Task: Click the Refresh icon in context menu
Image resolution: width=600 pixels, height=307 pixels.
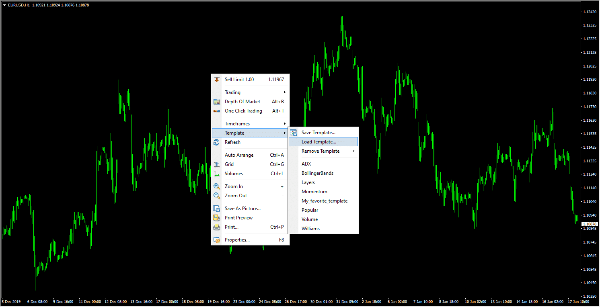Action: [x=217, y=142]
